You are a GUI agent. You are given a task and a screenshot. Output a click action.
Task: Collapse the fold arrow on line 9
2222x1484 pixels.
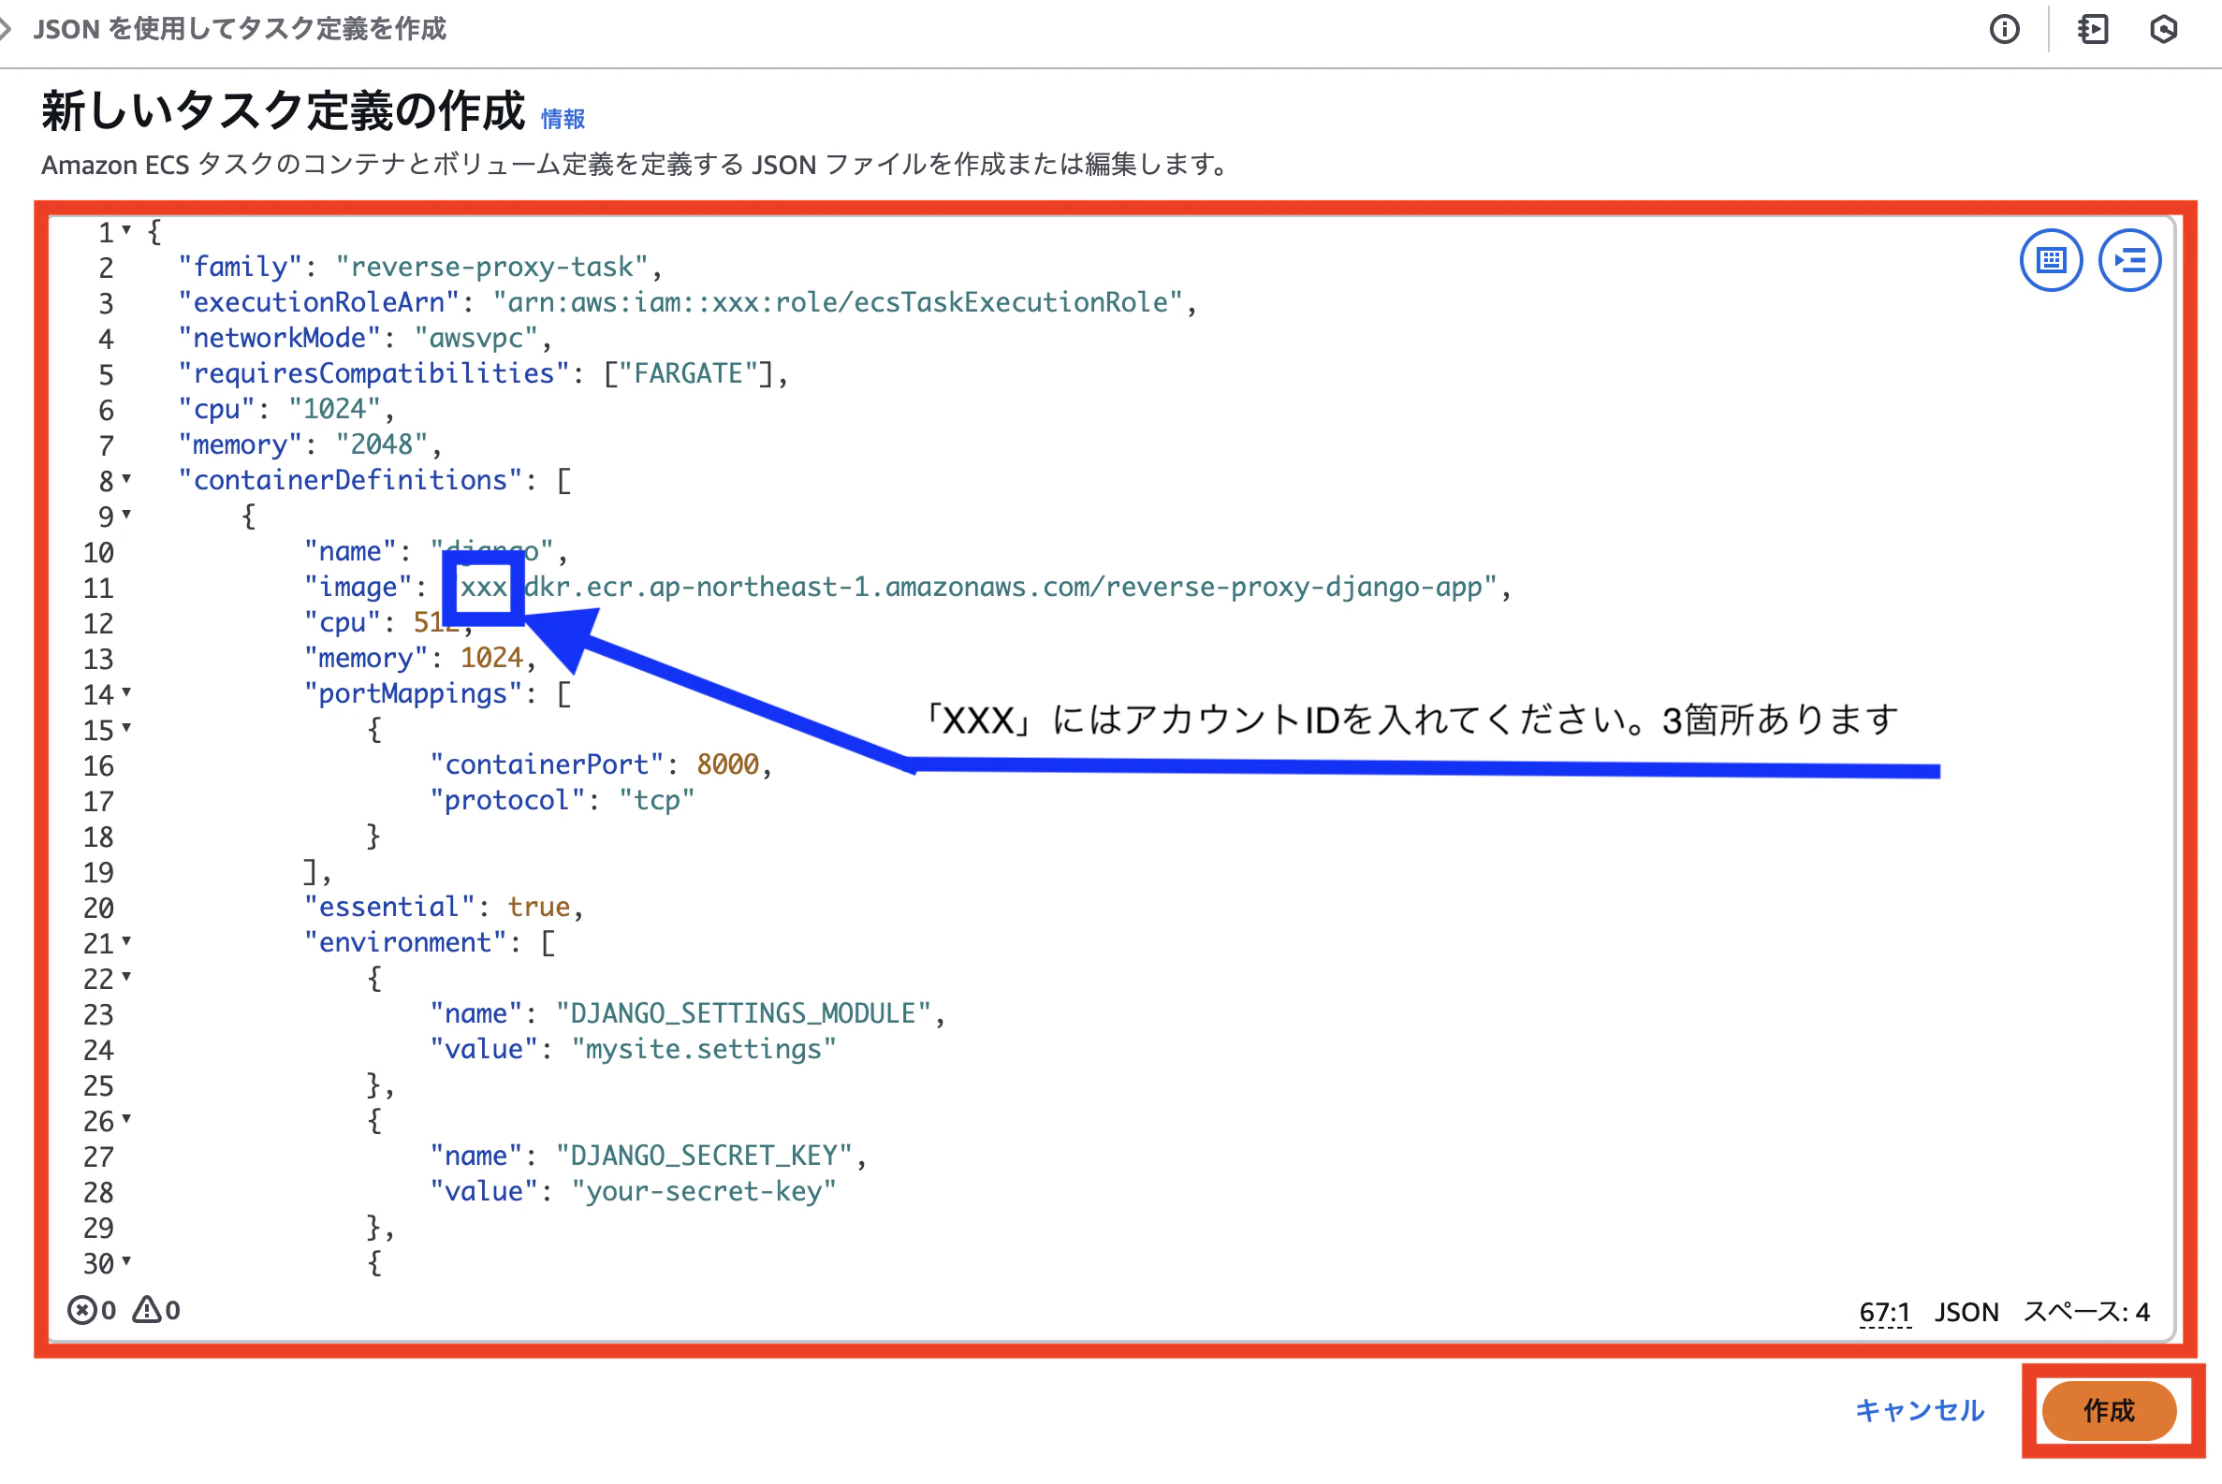(126, 514)
